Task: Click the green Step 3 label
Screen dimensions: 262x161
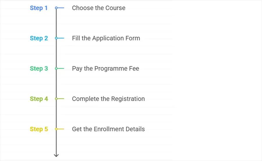Action: (39, 69)
